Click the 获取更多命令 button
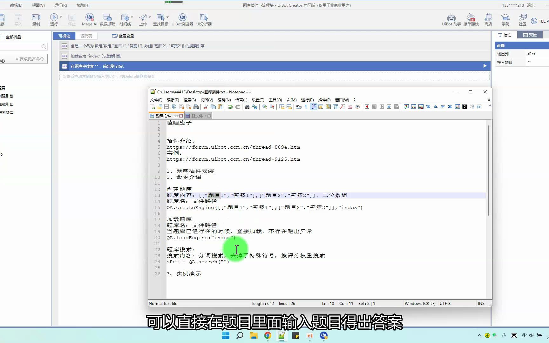The width and height of the screenshot is (549, 343). click(30, 59)
